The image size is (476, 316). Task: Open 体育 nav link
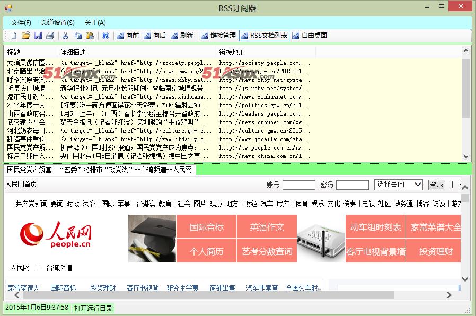point(302,204)
